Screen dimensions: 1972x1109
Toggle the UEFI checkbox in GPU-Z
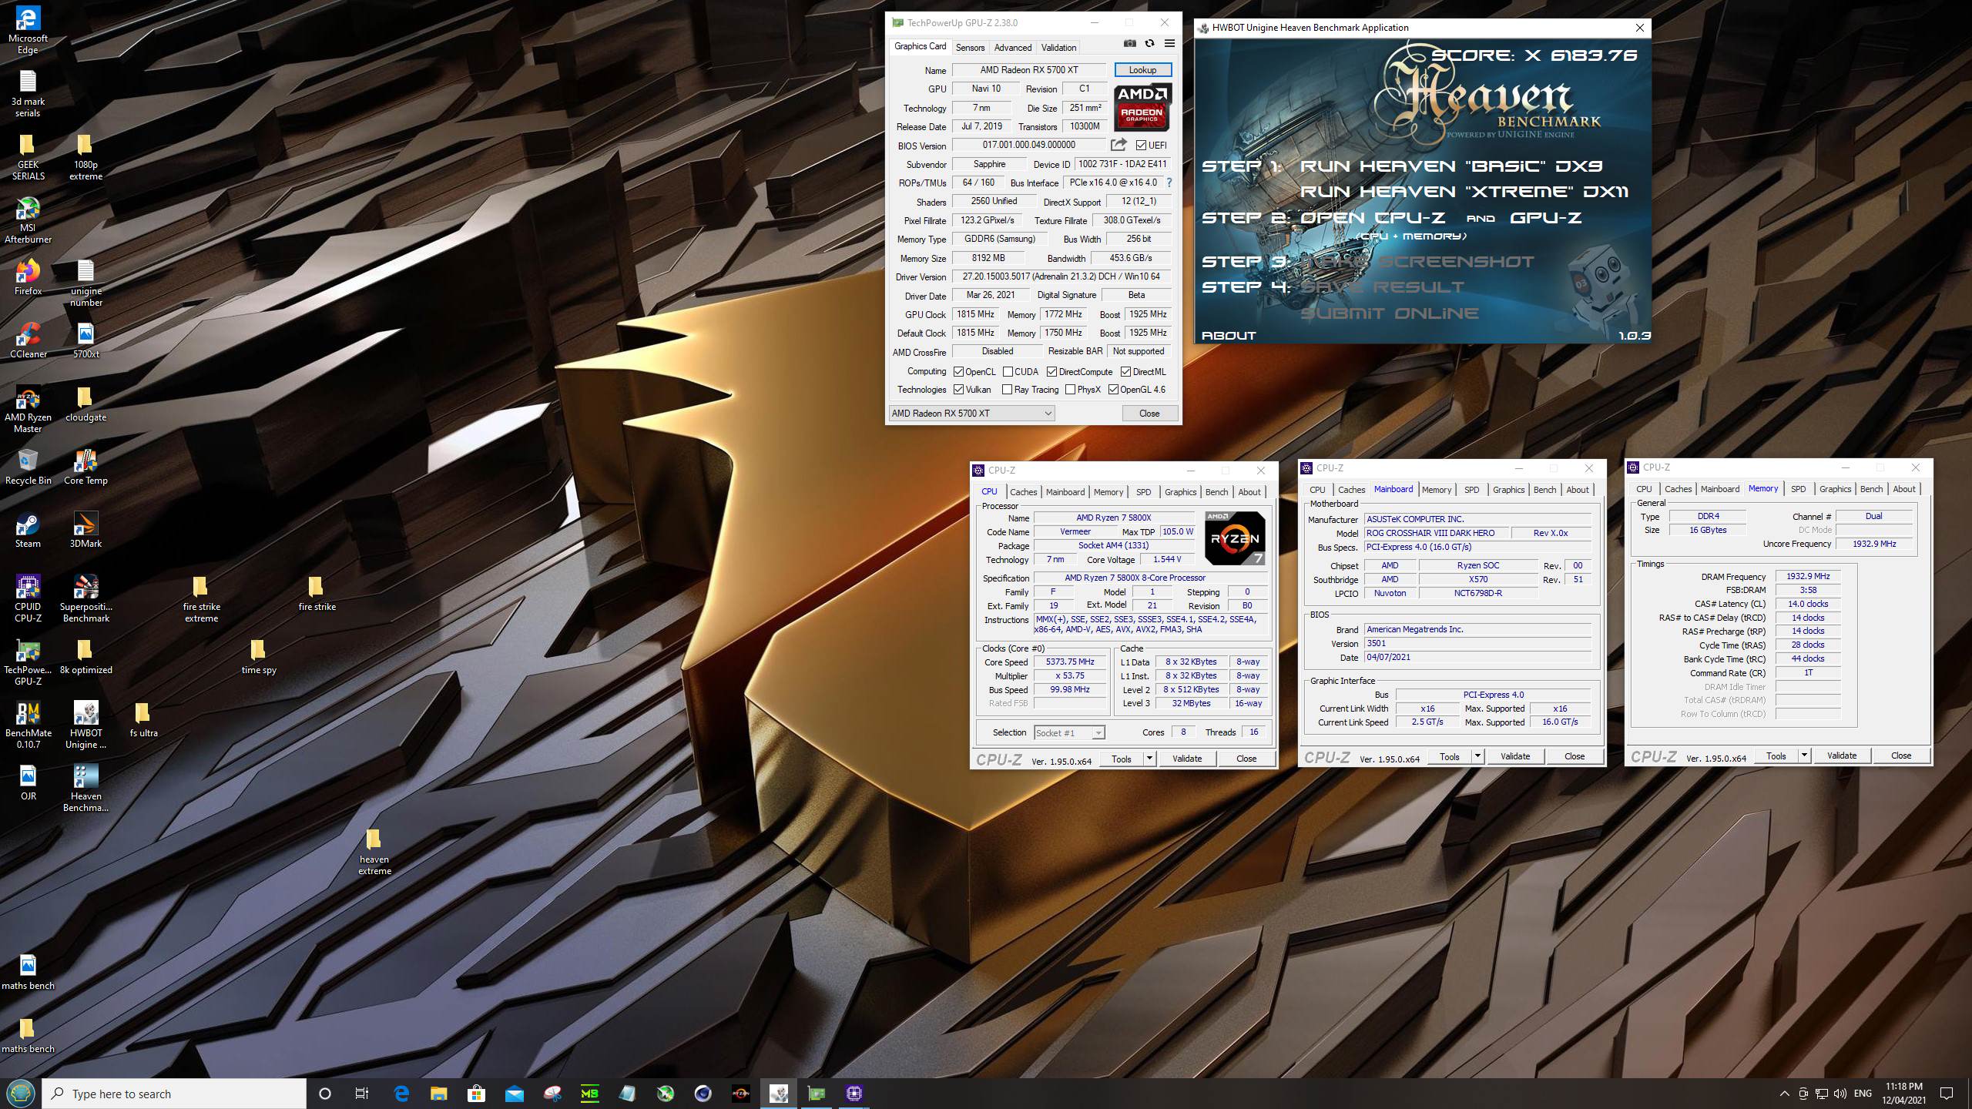pyautogui.click(x=1141, y=145)
